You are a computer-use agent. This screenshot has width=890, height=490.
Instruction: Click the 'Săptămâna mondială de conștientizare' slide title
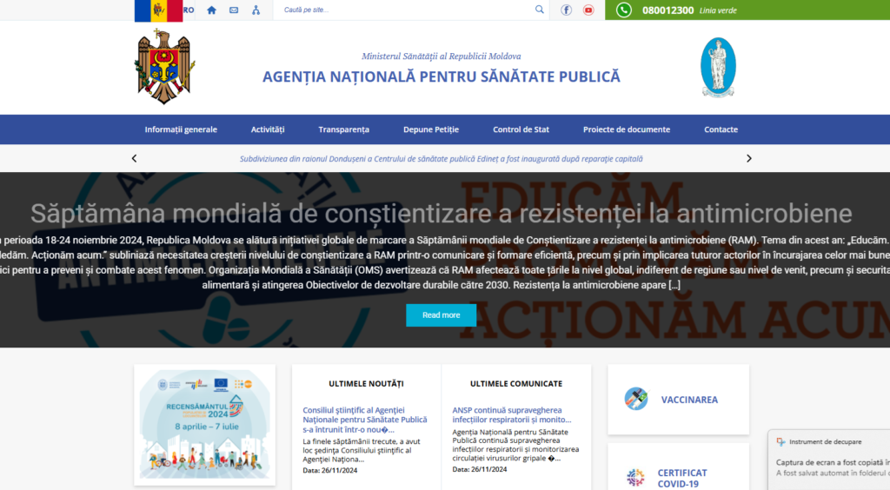click(441, 213)
